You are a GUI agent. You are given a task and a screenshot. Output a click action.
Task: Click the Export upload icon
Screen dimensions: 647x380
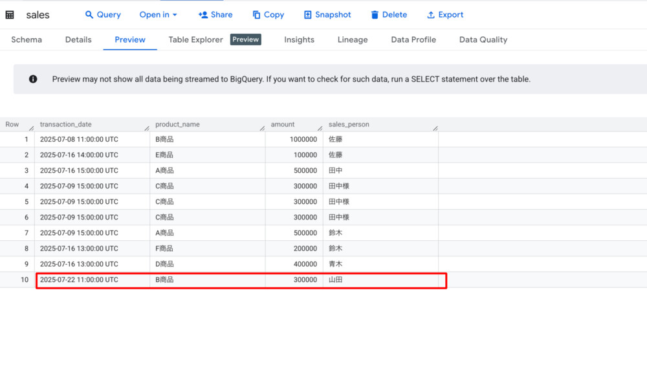click(431, 15)
